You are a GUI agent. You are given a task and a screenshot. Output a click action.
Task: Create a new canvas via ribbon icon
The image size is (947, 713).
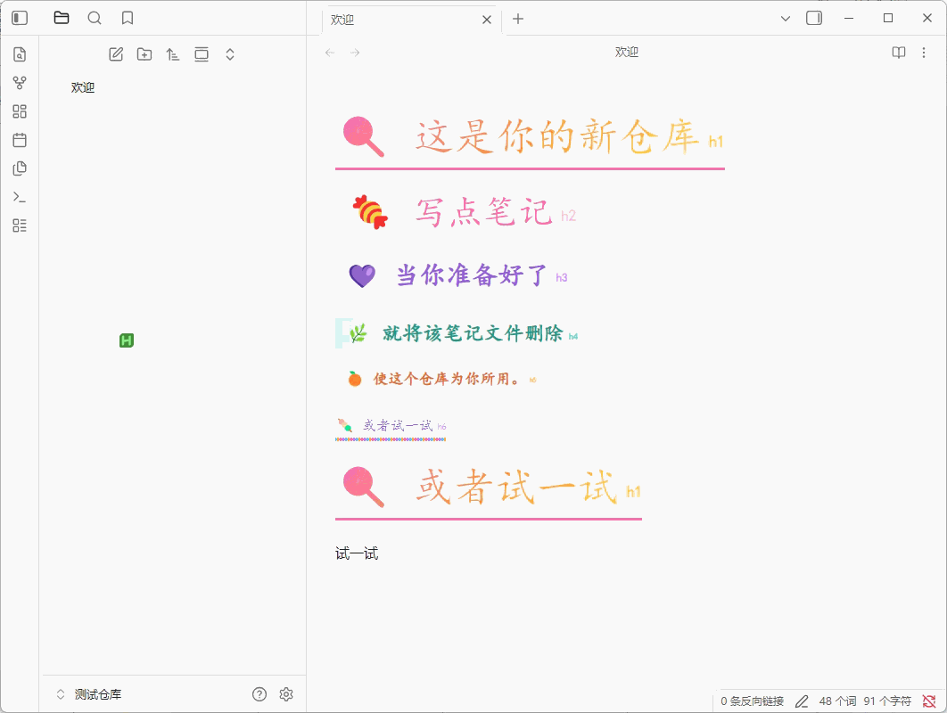[x=20, y=111]
